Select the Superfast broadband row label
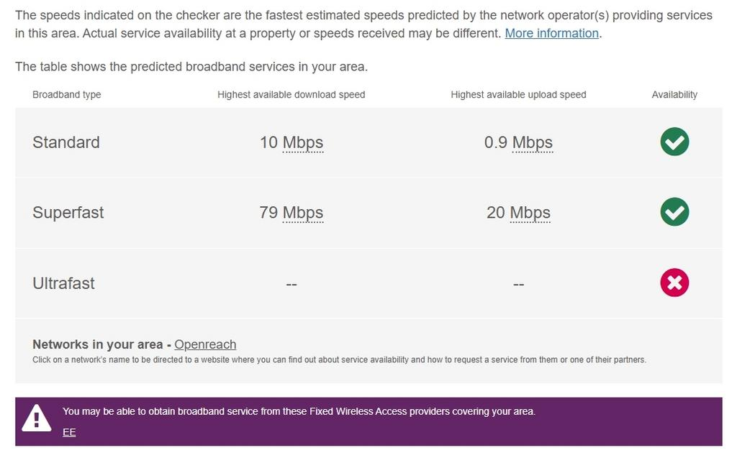The image size is (737, 455). click(68, 213)
